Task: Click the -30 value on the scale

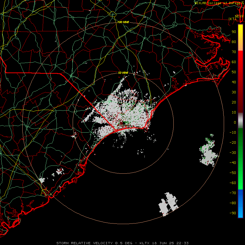Action: [233, 153]
